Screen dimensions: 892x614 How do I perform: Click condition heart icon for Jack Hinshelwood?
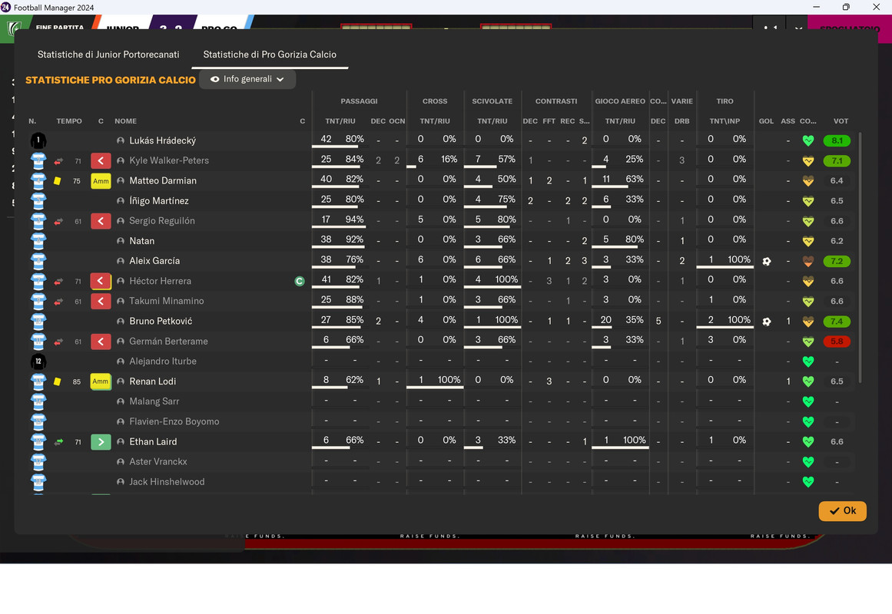[x=807, y=482]
